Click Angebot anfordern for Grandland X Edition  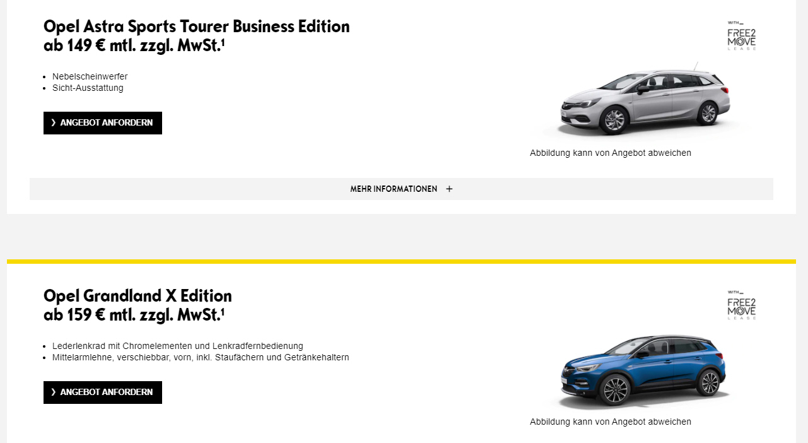click(x=103, y=393)
